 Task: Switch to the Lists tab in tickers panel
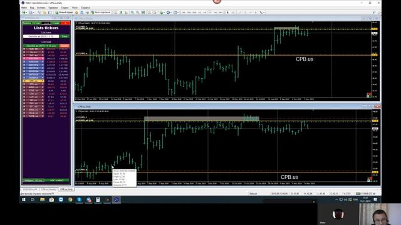(46, 23)
